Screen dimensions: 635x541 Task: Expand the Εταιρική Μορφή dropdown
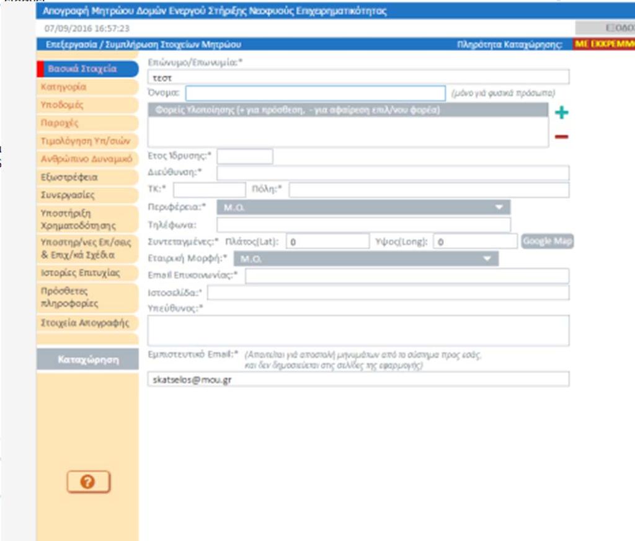click(366, 258)
